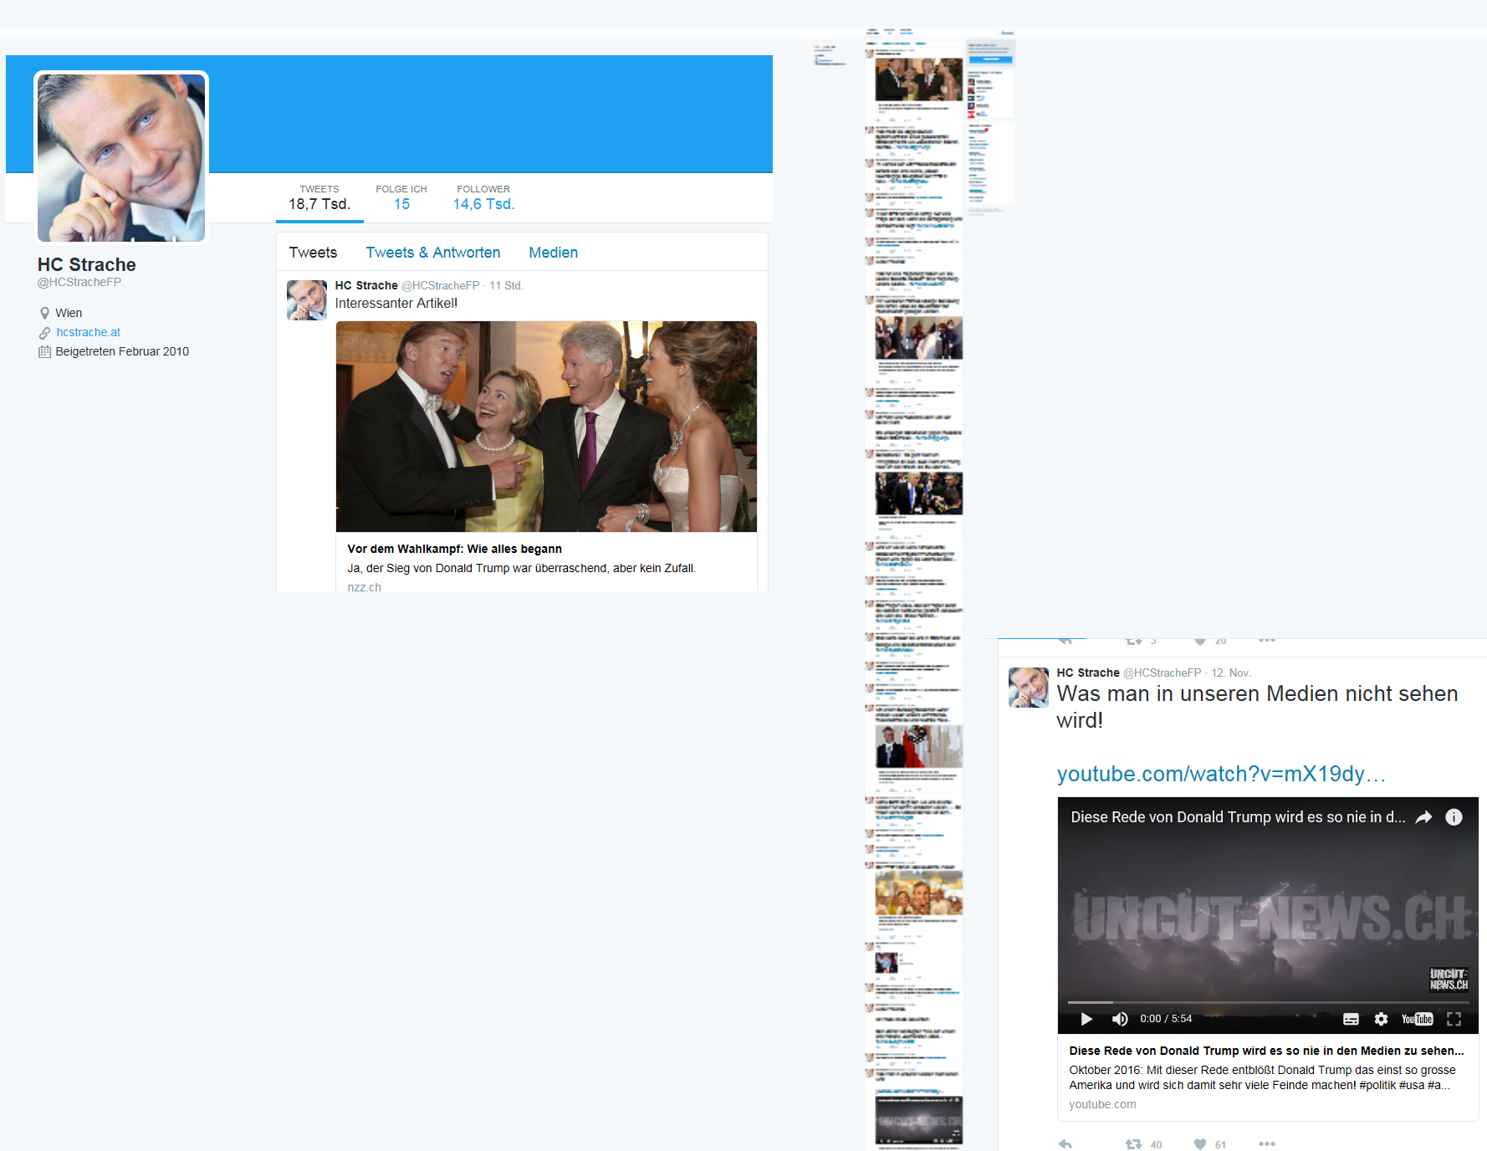Viewport: 1487px width, 1151px height.
Task: Play the Donald Trump YouTube video
Action: [x=1086, y=1019]
